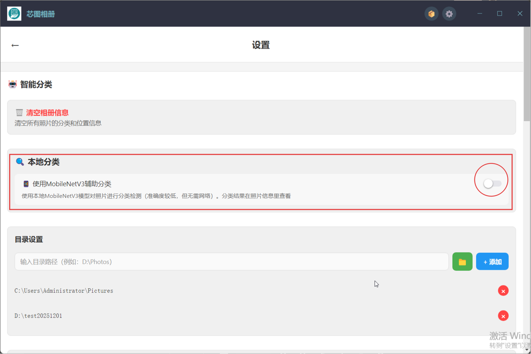
Task: Browse folders with the green folder button
Action: (462, 262)
